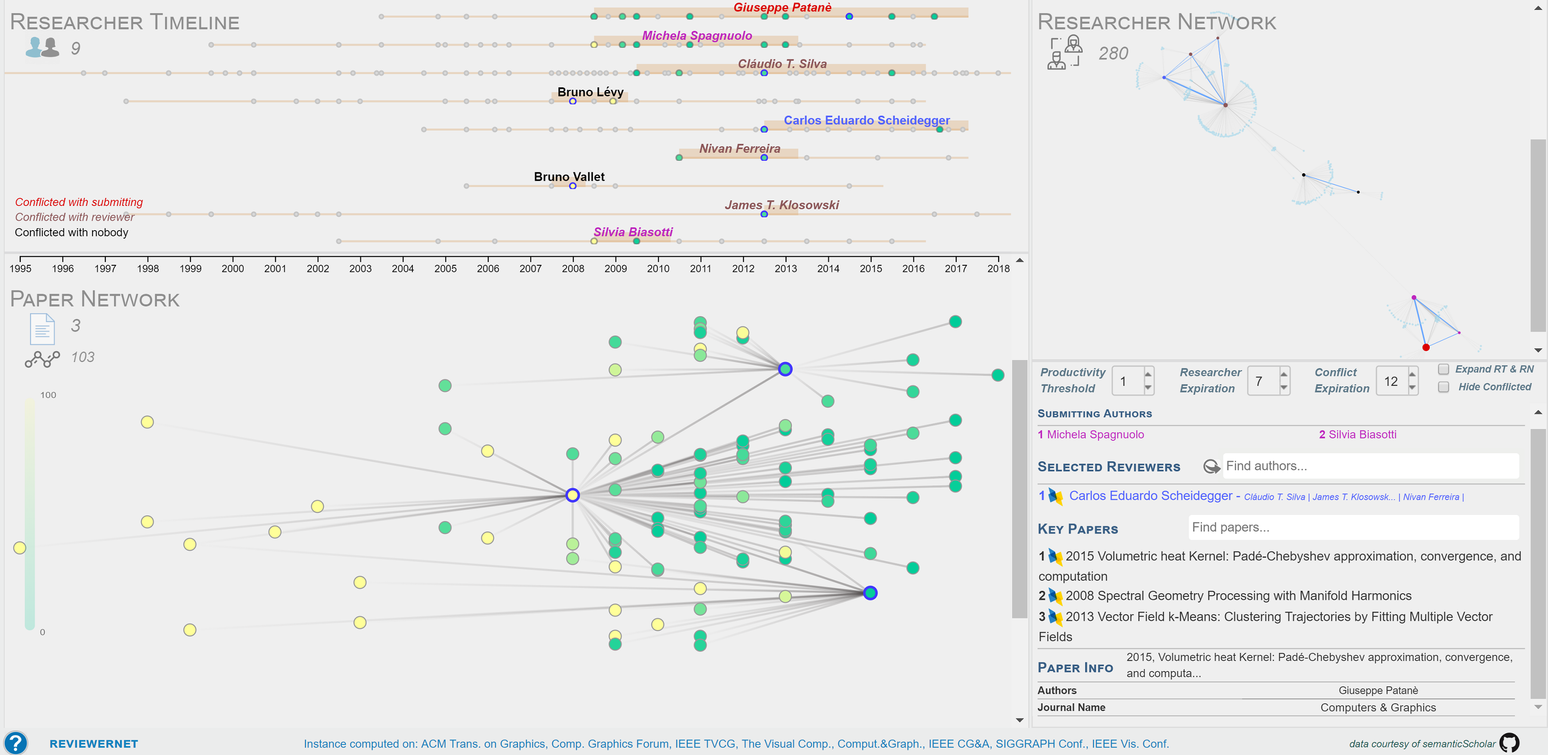Enable Expand RT & RN checkbox
Viewport: 1548px width, 755px height.
click(1444, 369)
